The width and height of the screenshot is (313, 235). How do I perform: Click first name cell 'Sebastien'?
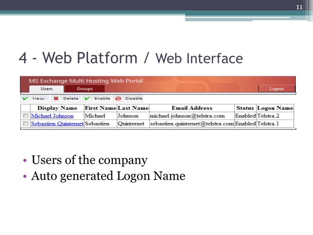(101, 124)
